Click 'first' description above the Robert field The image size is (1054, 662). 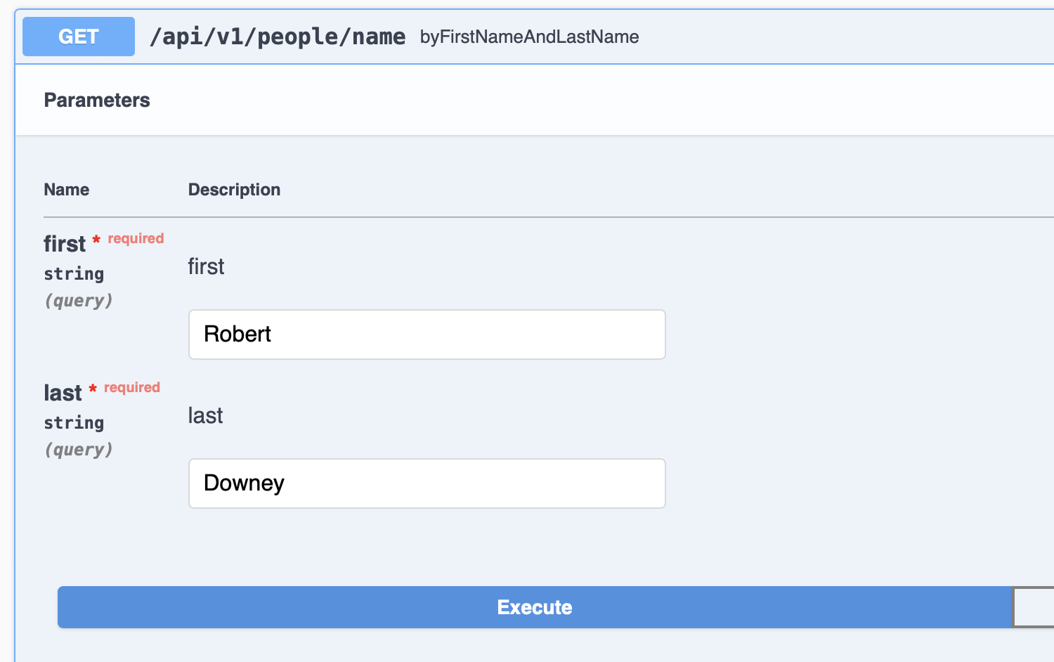(206, 266)
